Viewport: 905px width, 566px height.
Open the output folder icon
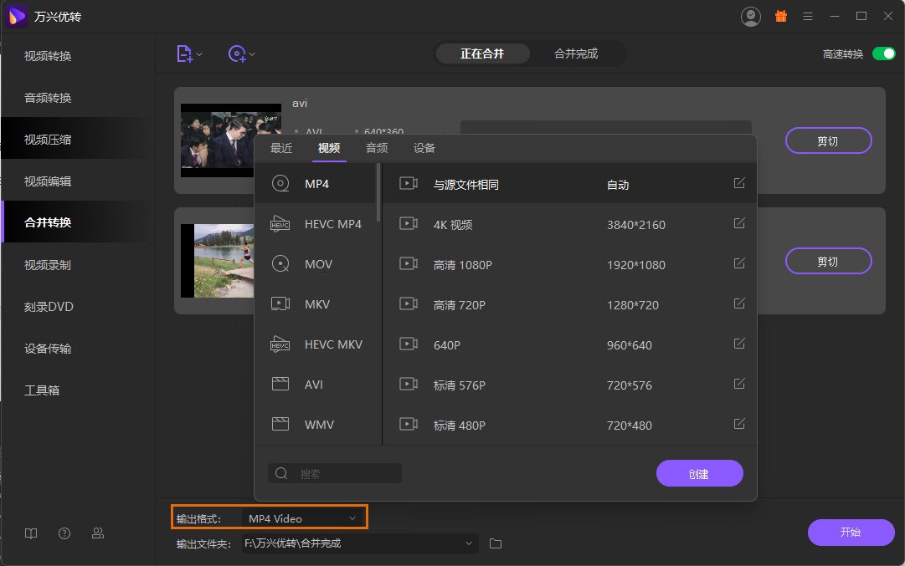(496, 543)
